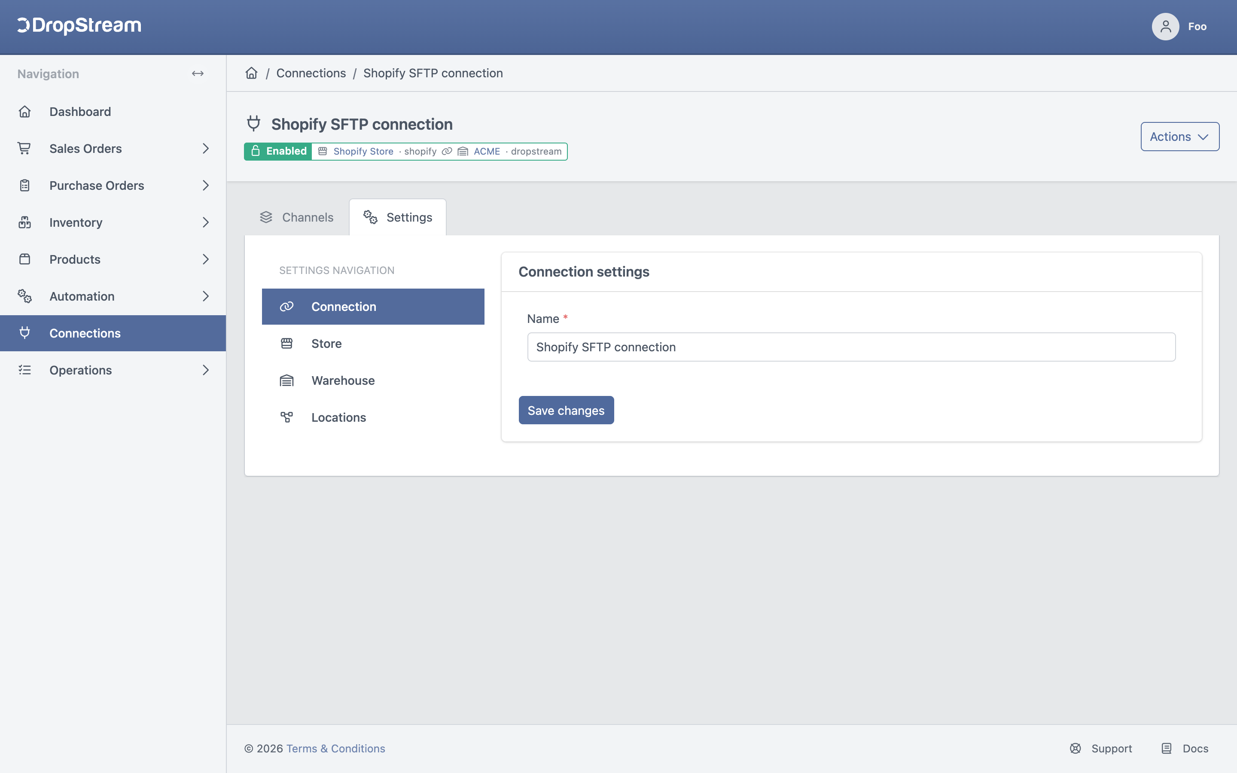The width and height of the screenshot is (1237, 773).
Task: Open Terms & Conditions link
Action: tap(336, 749)
